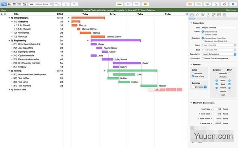Click the red violations icon
This screenshot has height=148, width=238.
(x=225, y=4)
